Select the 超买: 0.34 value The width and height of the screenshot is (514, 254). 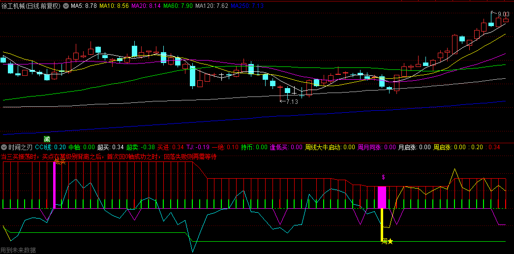click(111, 147)
